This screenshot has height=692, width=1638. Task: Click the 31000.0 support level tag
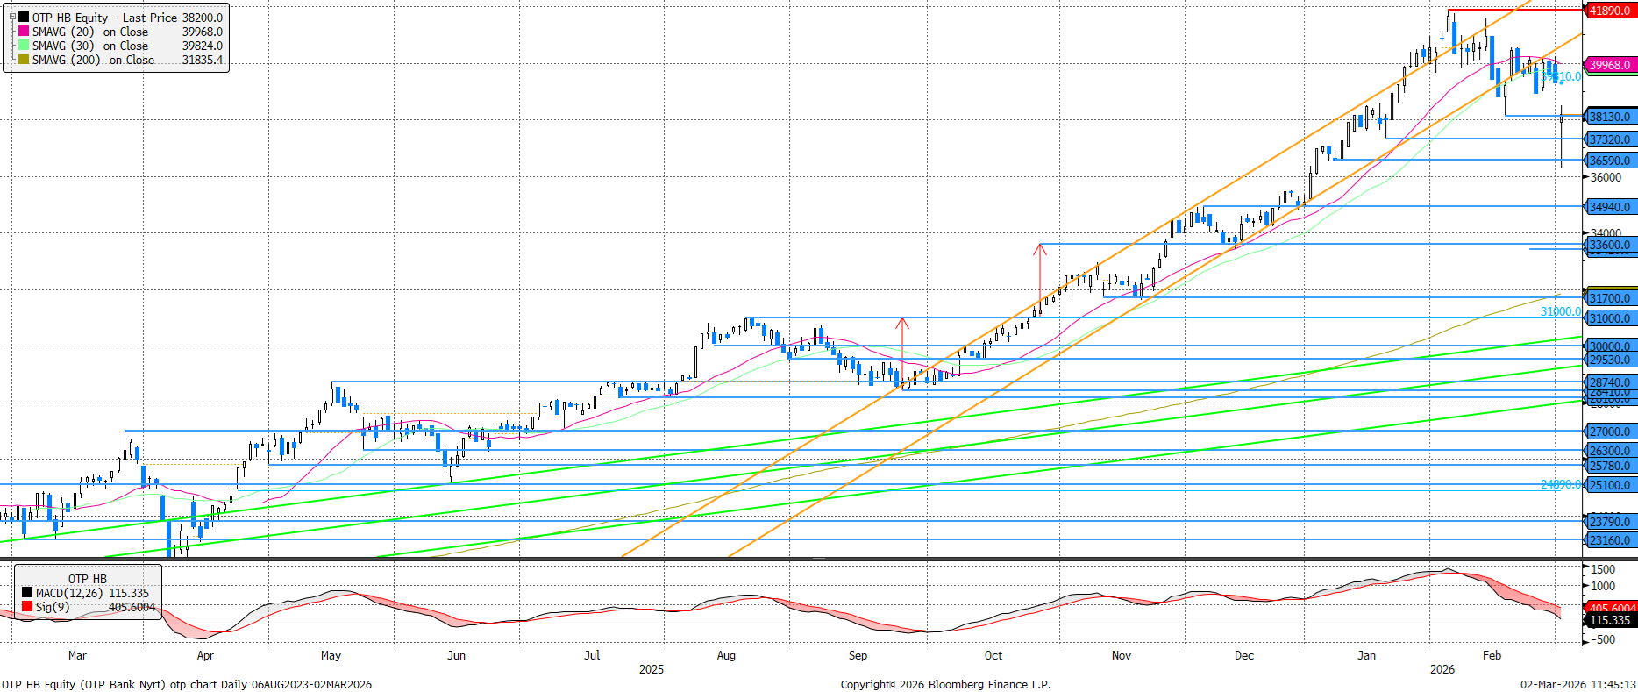click(x=1610, y=318)
